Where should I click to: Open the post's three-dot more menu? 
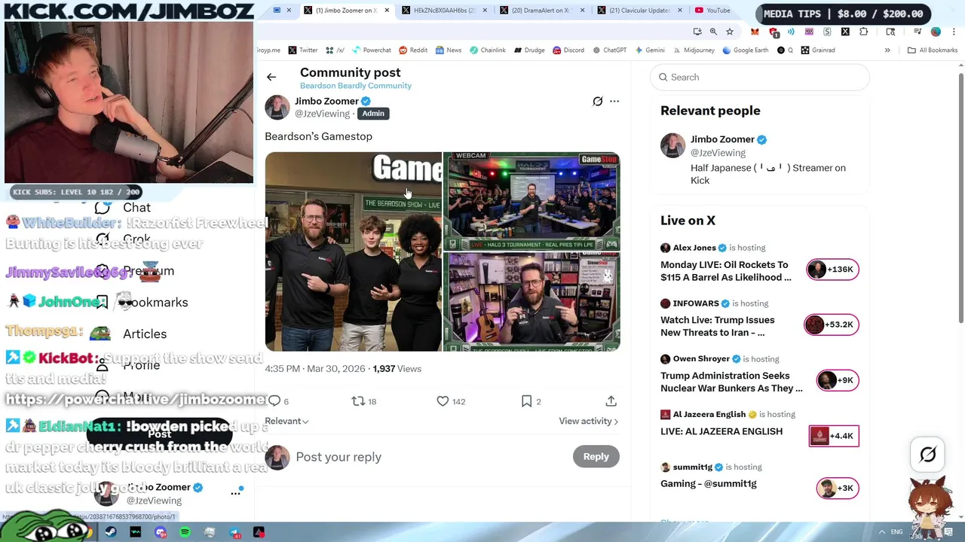tap(614, 101)
